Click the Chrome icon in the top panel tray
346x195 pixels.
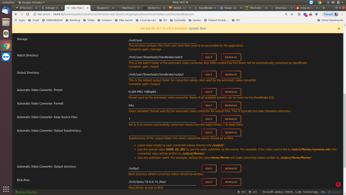click(319, 2)
